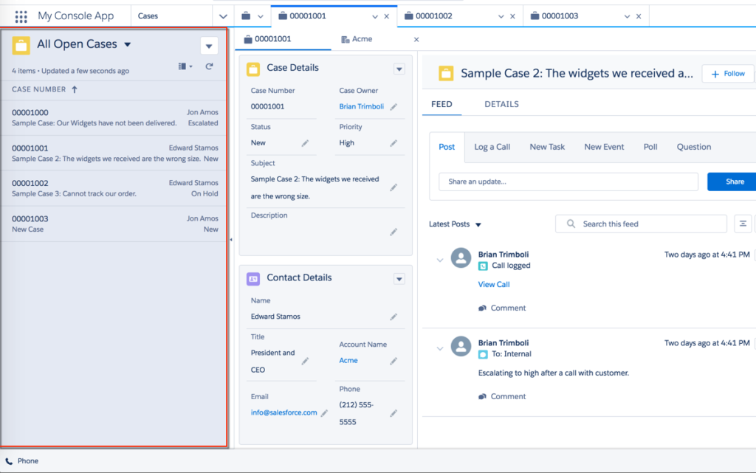Viewport: 756px width, 473px height.
Task: Switch to the Details tab
Action: [x=501, y=104]
